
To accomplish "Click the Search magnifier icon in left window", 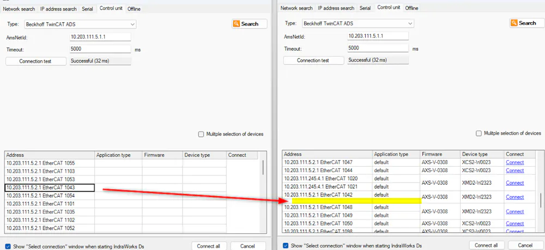I will point(237,24).
